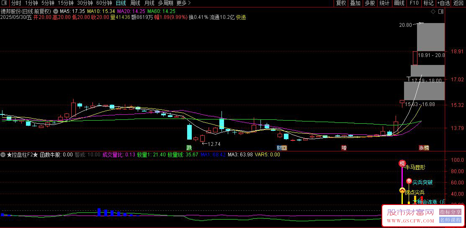Add stock via +自选 button

443,3
